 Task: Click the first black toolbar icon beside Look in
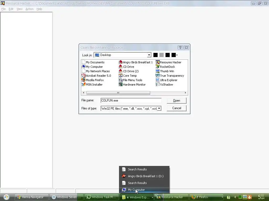pos(156,55)
